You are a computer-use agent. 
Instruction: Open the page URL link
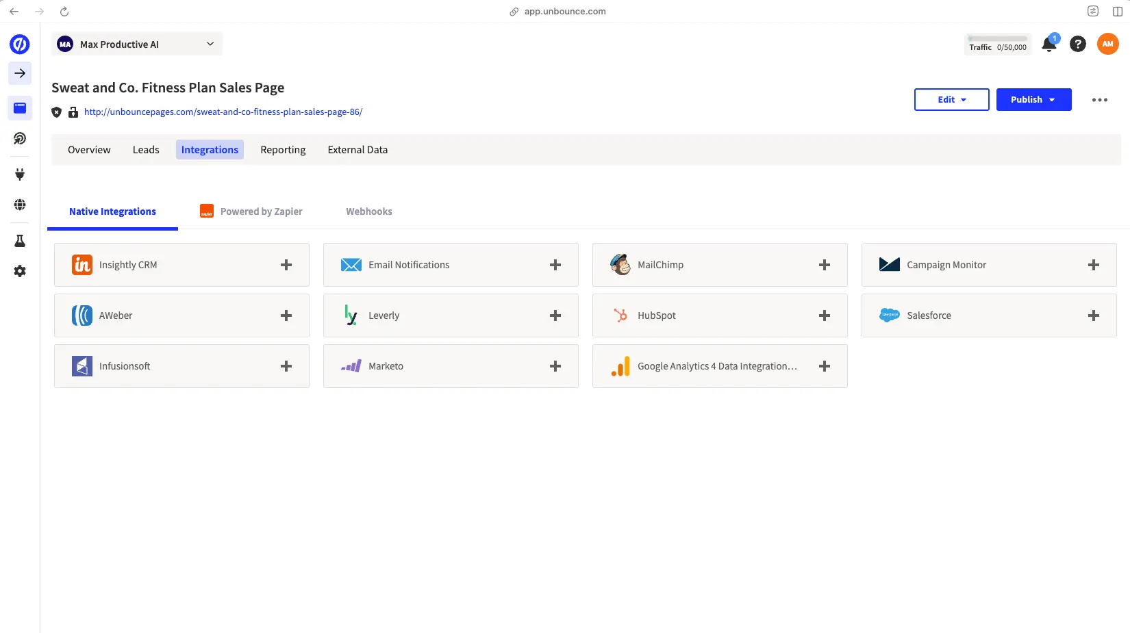click(x=223, y=112)
